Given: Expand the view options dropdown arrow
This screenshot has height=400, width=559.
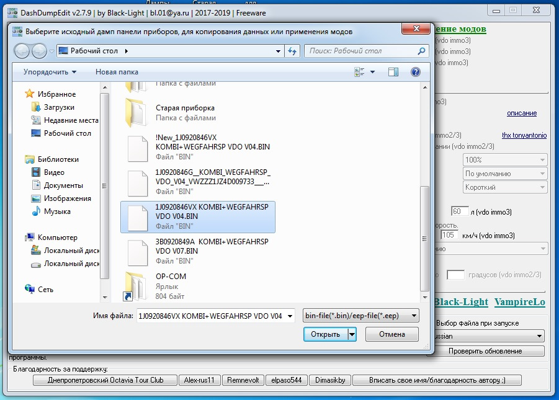Looking at the screenshot, I should (x=372, y=72).
